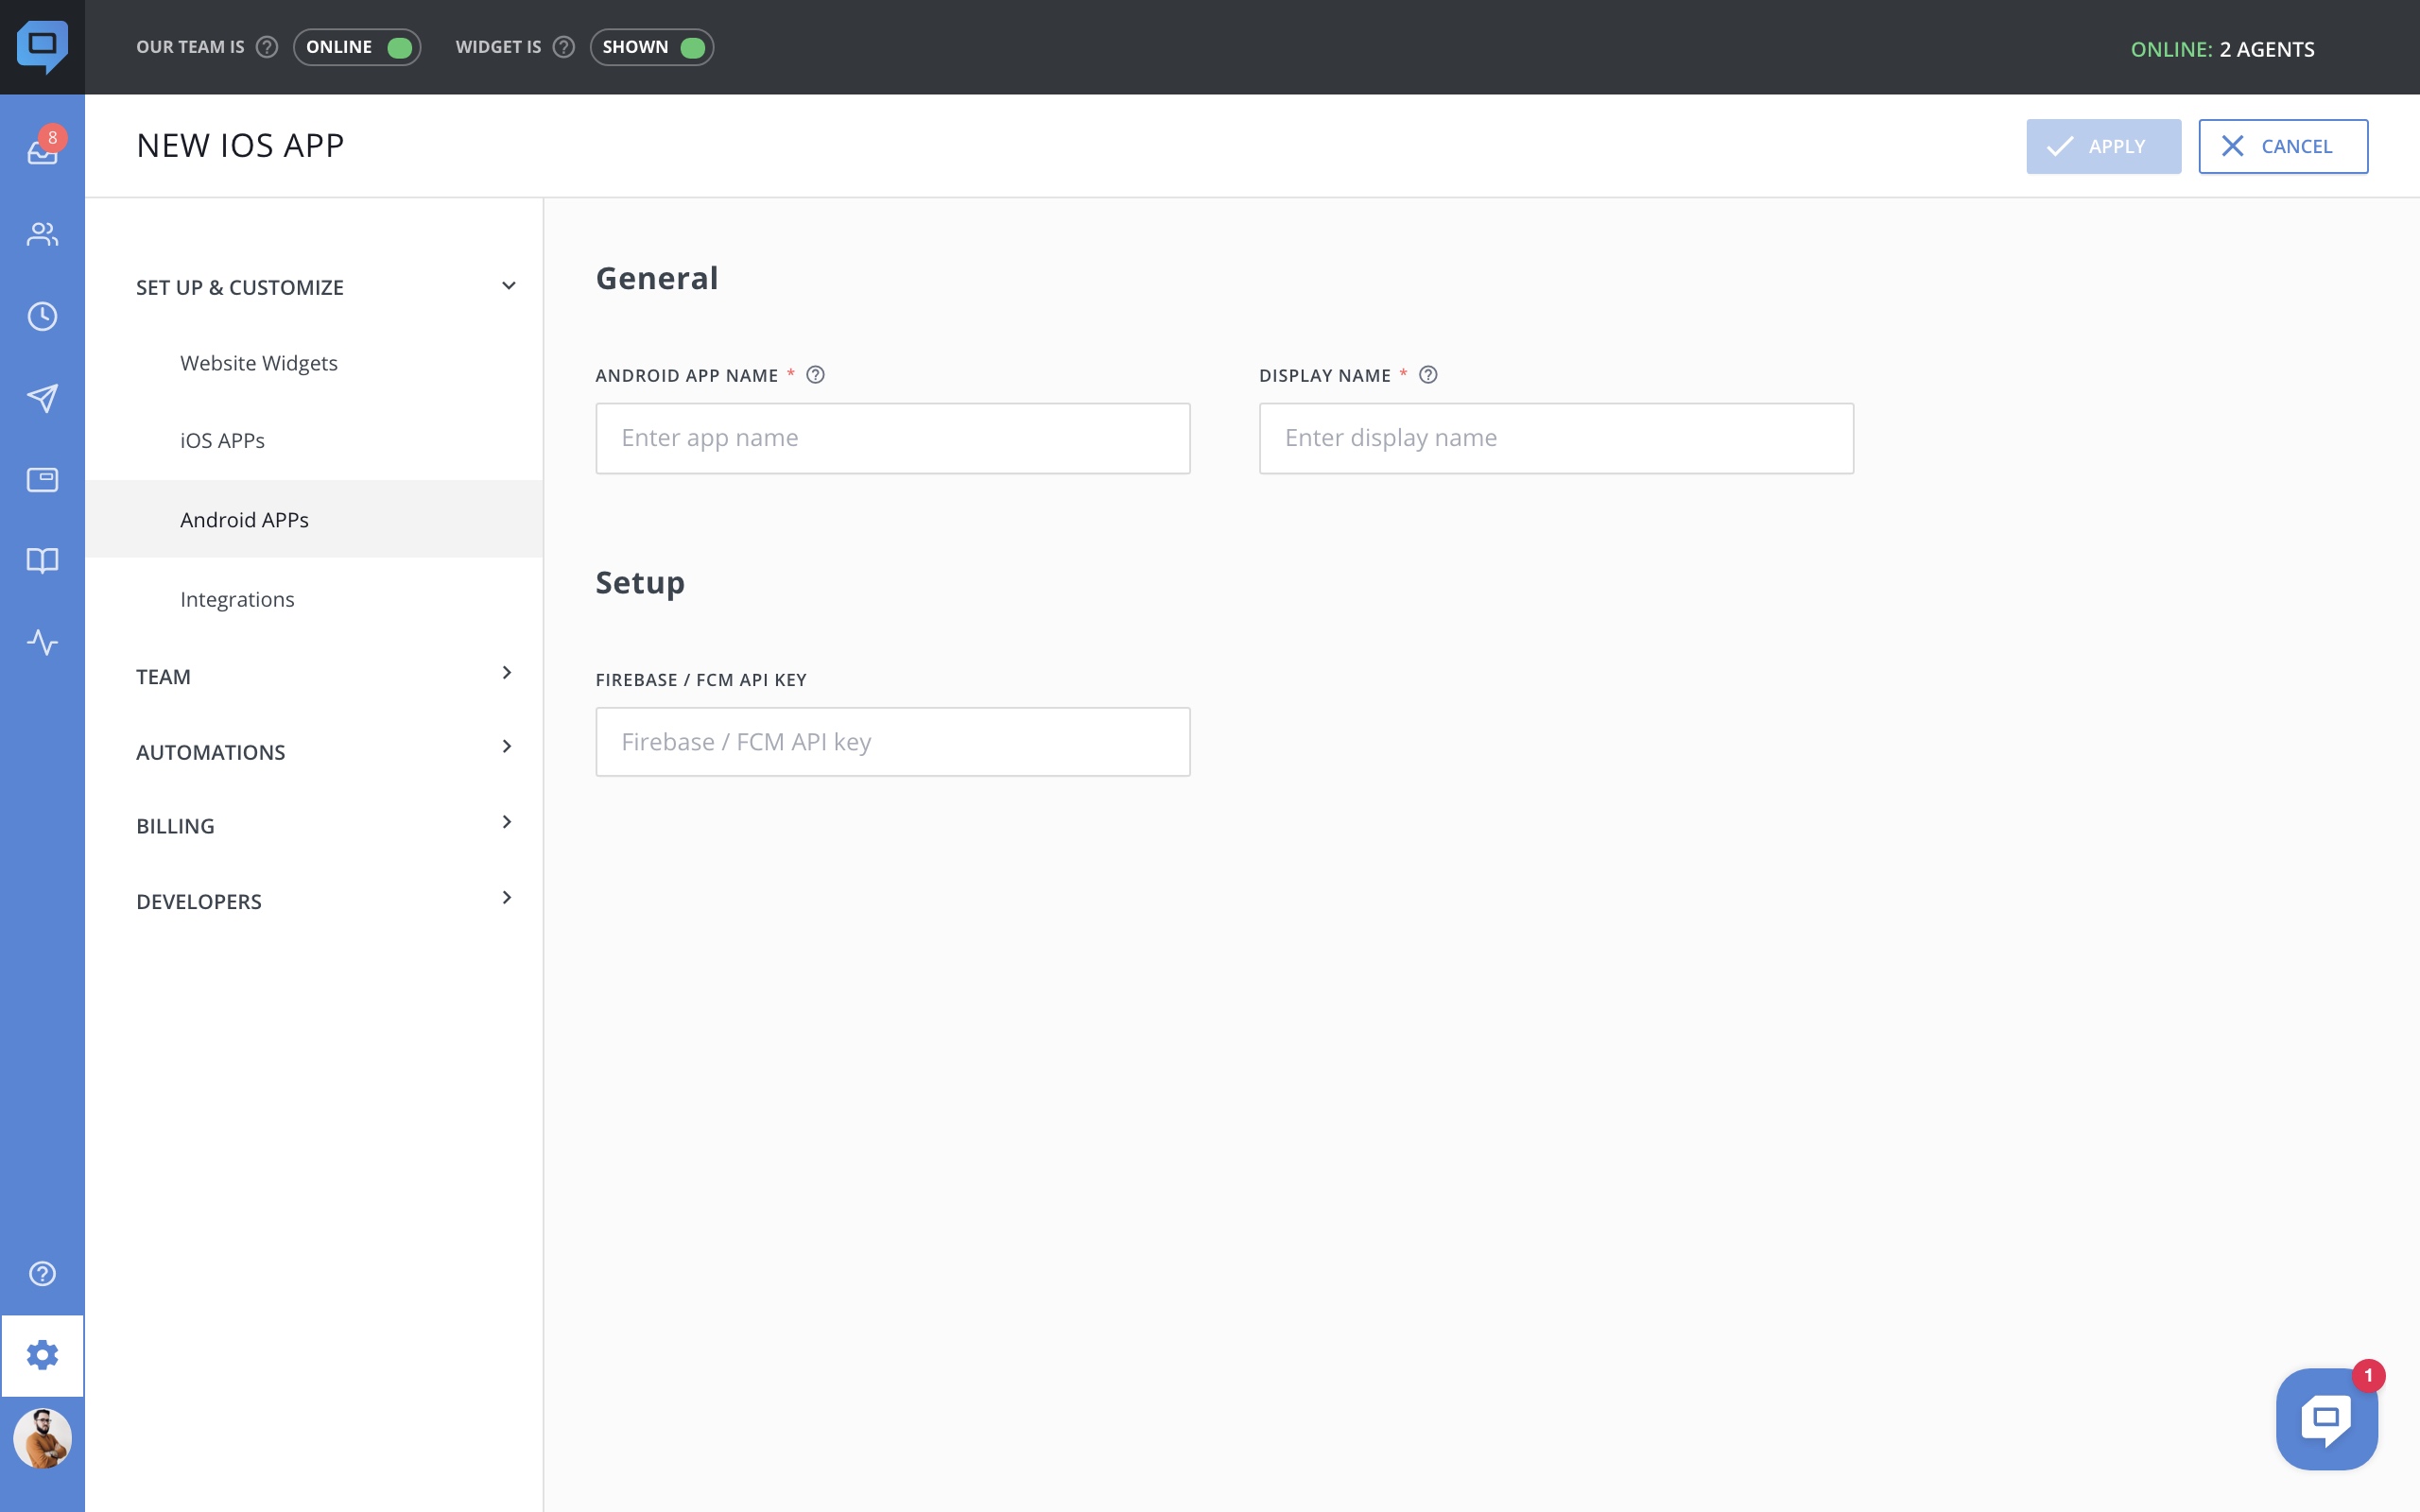Open the history clock icon

click(x=42, y=316)
